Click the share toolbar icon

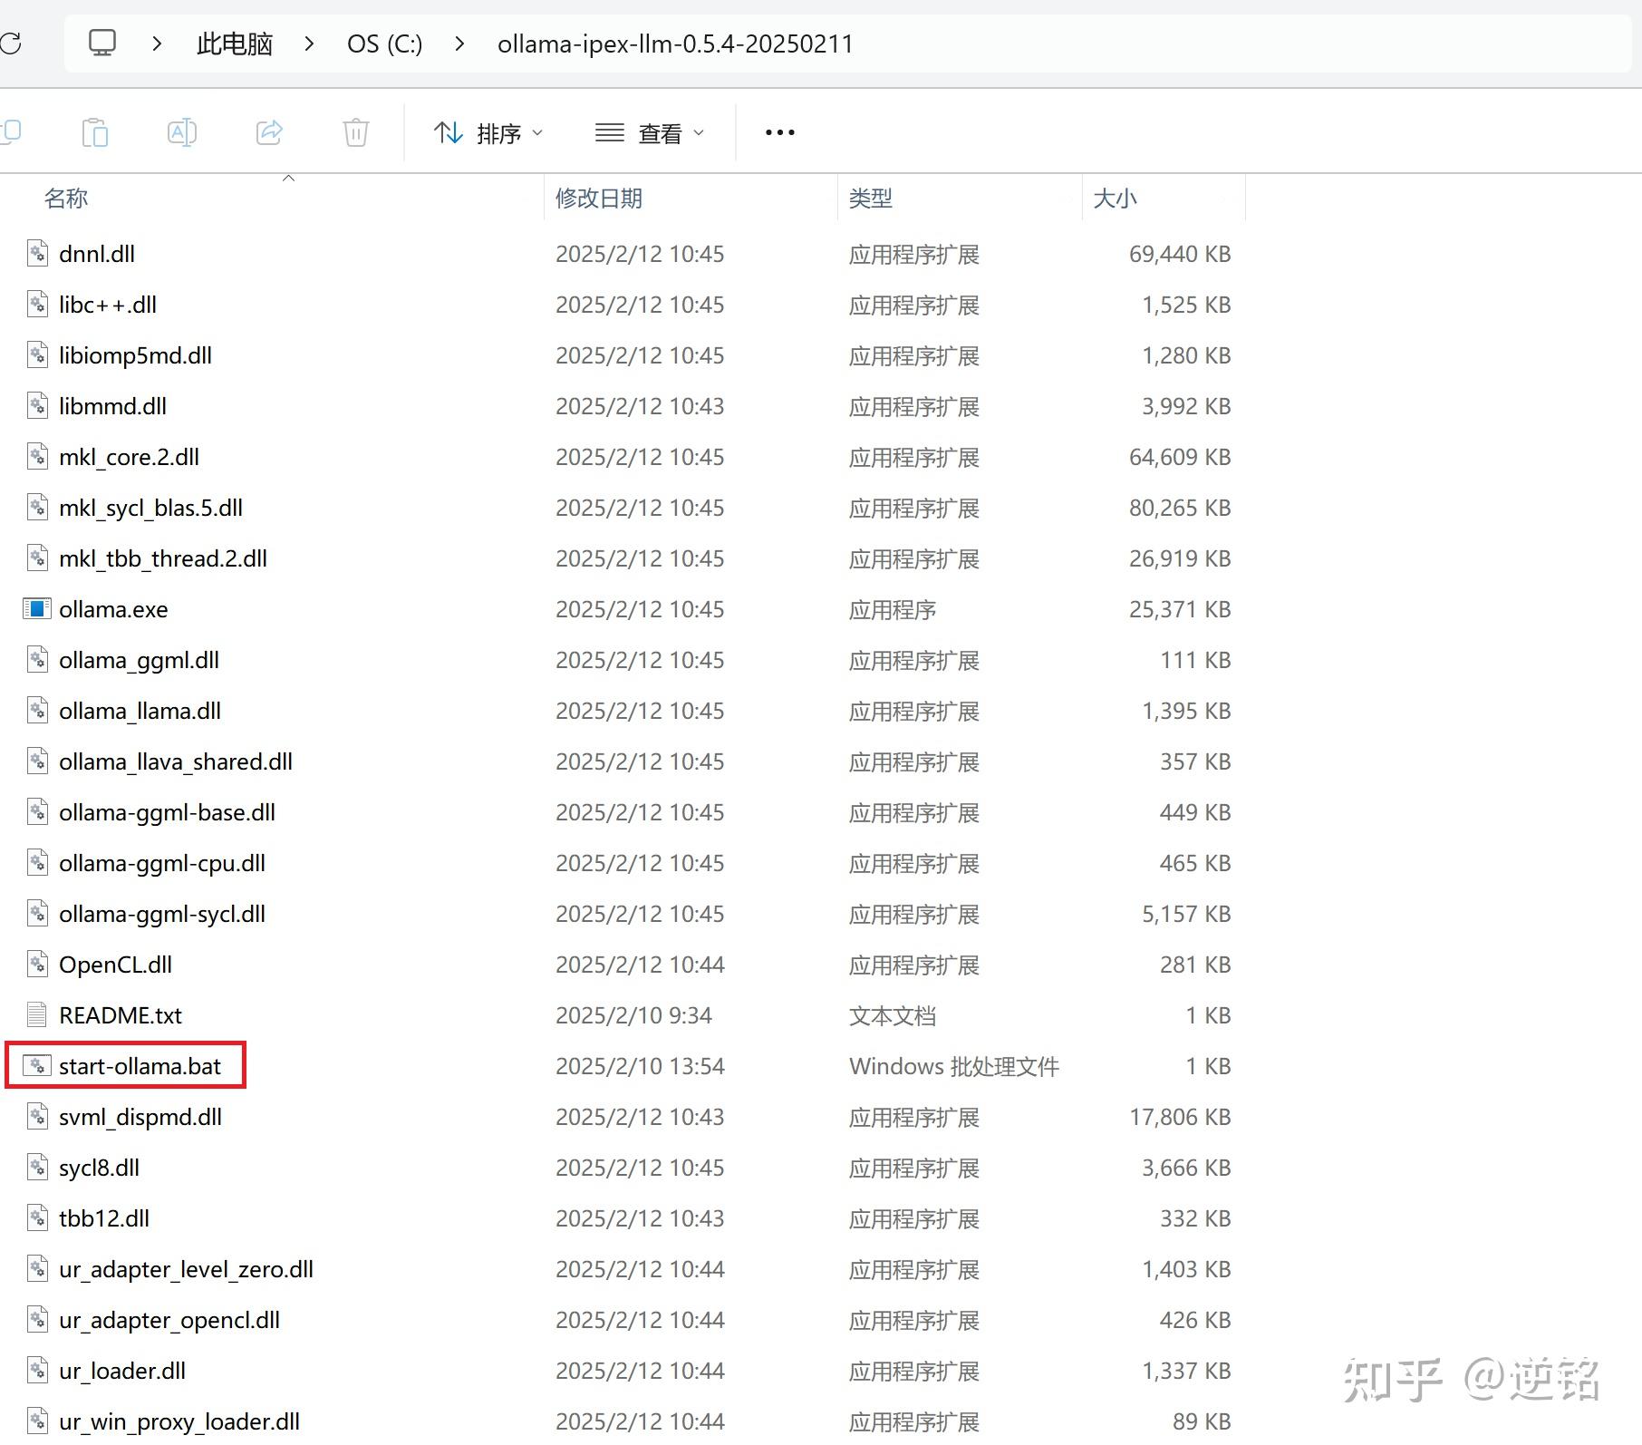pos(269,132)
